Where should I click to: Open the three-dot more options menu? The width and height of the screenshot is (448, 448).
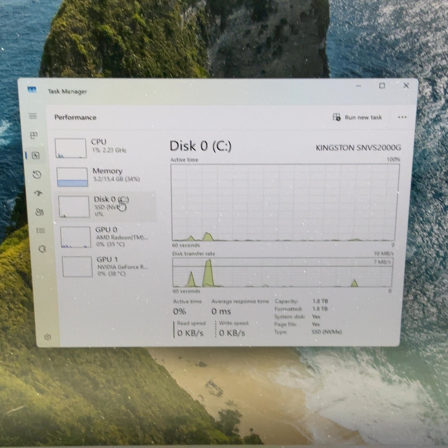click(x=402, y=117)
